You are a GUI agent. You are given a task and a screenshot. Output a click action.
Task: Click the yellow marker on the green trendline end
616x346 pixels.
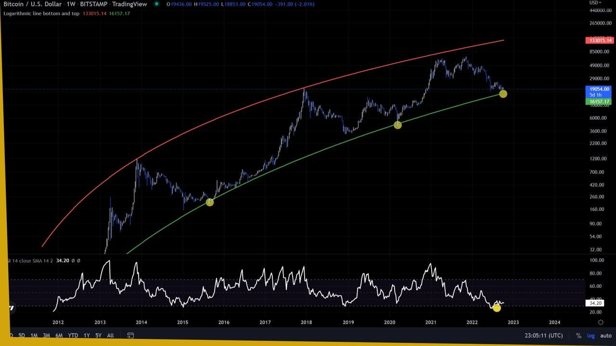tap(503, 94)
